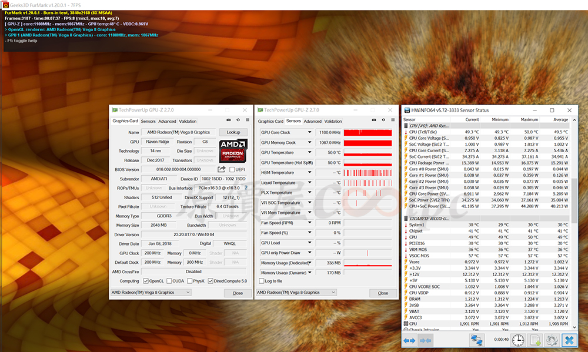Viewport: 588px width, 352px height.
Task: Switch to Sensors tab in GPU-Z Graphics Card window
Action: [148, 122]
